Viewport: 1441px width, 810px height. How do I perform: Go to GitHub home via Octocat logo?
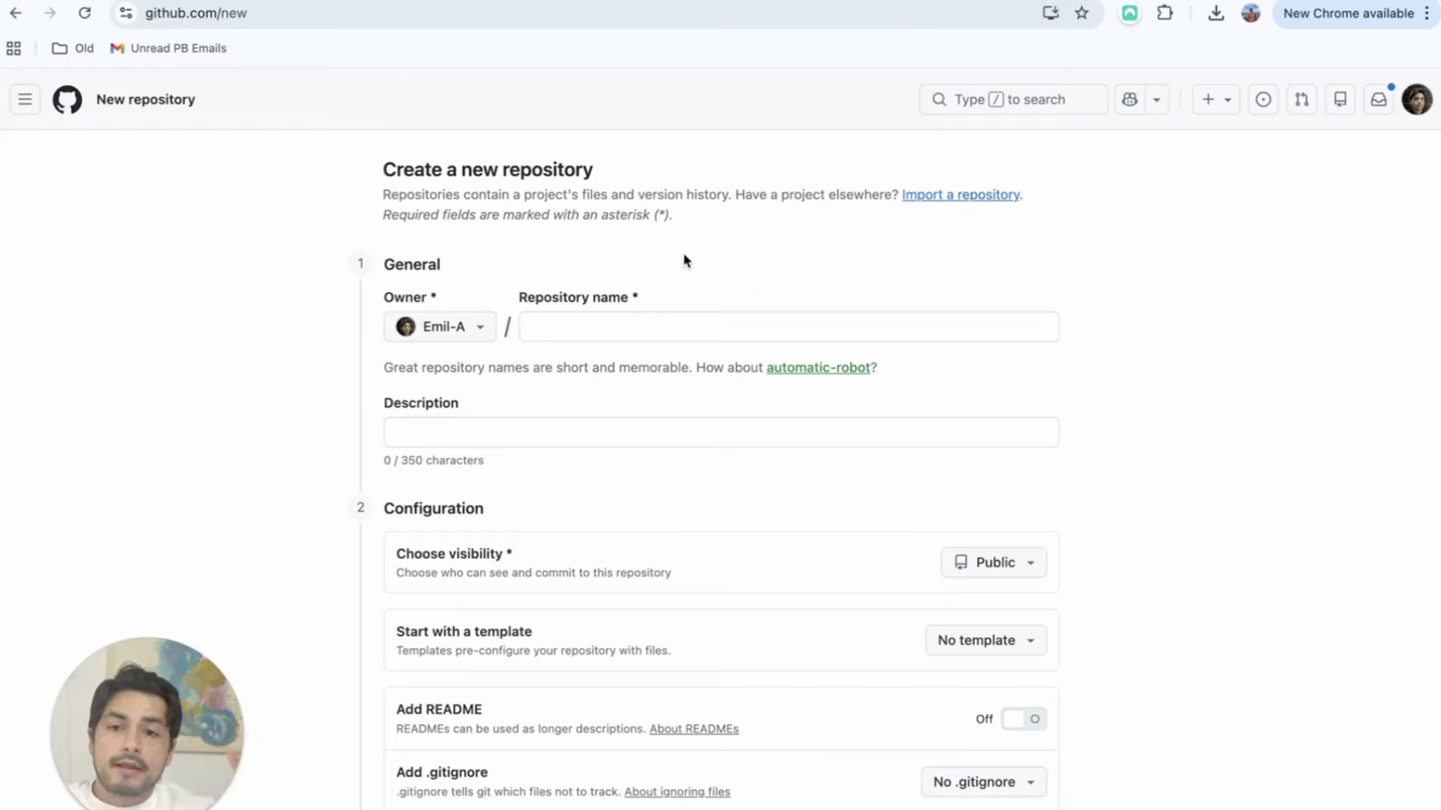coord(68,99)
